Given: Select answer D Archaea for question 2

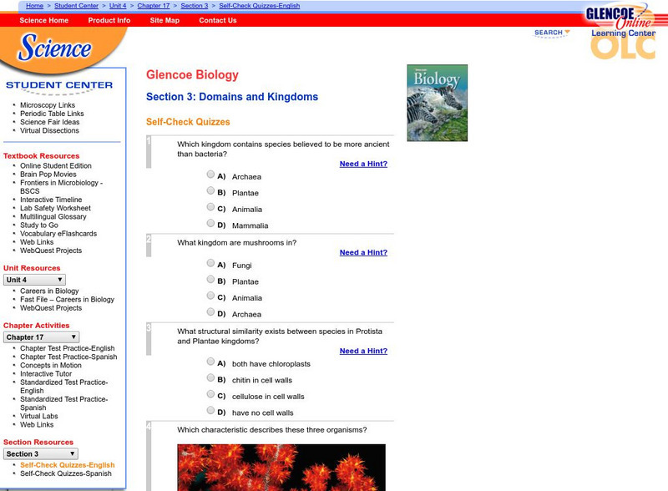Looking at the screenshot, I should pos(210,311).
